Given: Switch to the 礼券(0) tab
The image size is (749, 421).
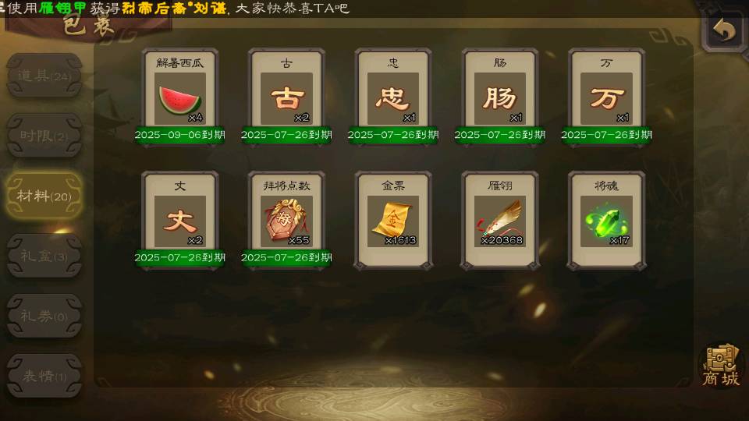Looking at the screenshot, I should [44, 316].
